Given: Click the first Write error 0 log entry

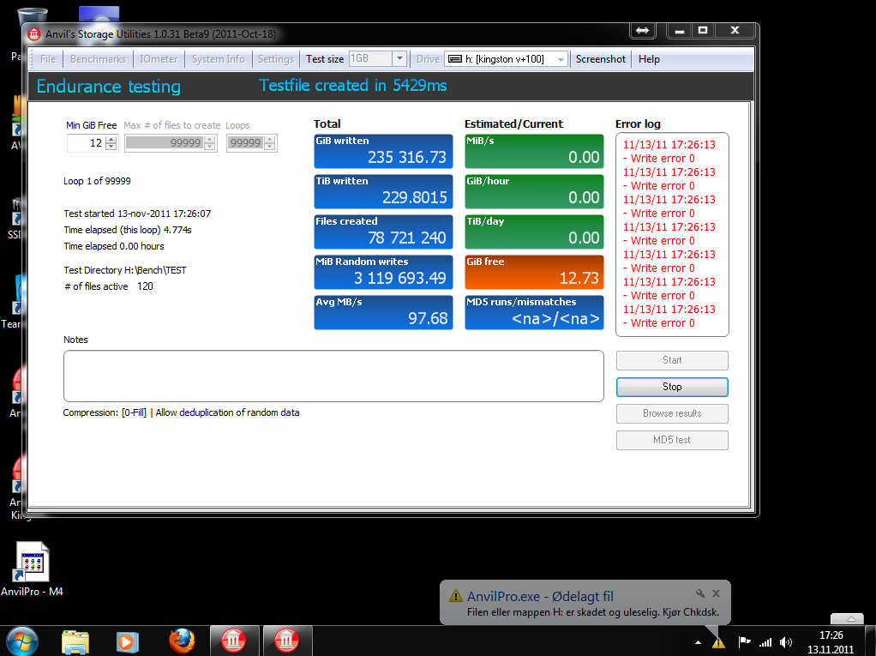Looking at the screenshot, I should 658,159.
